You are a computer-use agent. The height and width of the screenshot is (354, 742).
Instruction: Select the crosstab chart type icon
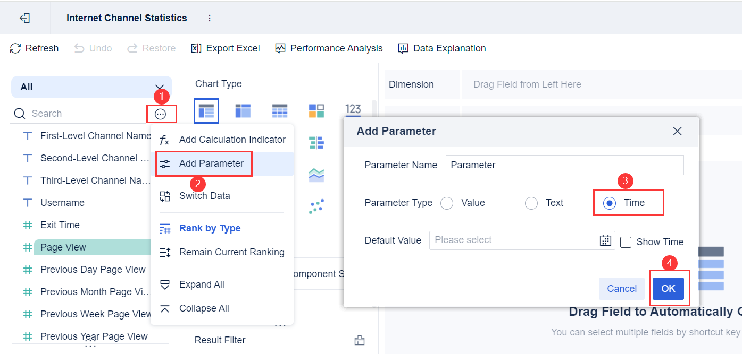[x=243, y=110]
